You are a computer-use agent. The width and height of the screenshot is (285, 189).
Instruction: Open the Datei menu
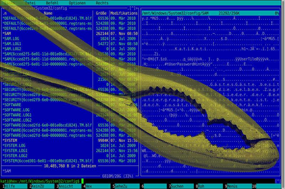click(x=30, y=3)
